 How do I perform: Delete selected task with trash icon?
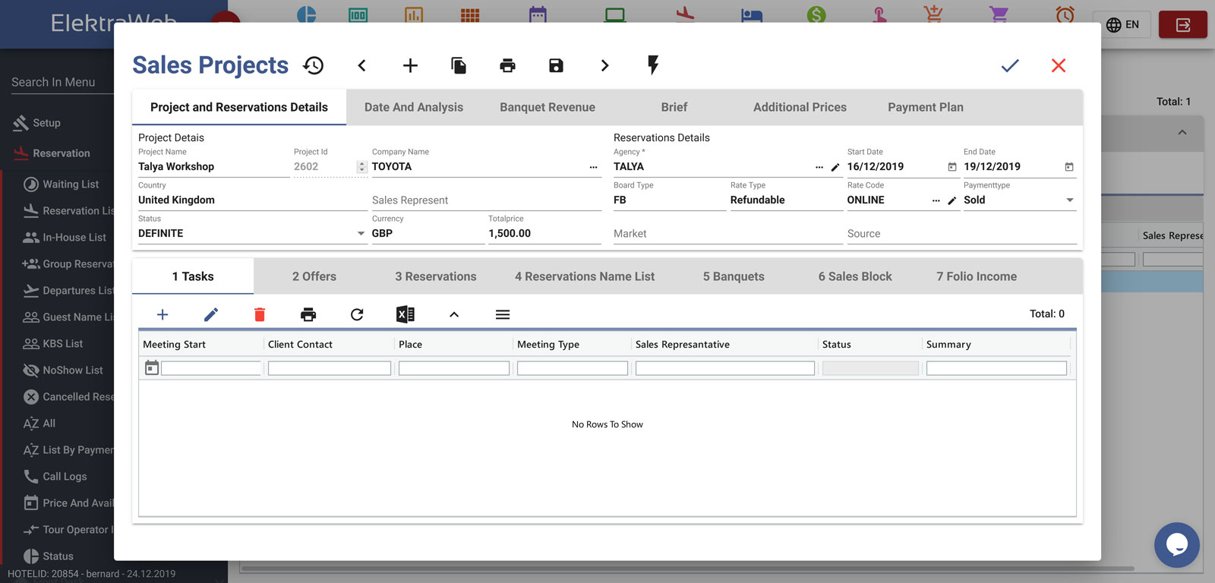click(x=260, y=314)
